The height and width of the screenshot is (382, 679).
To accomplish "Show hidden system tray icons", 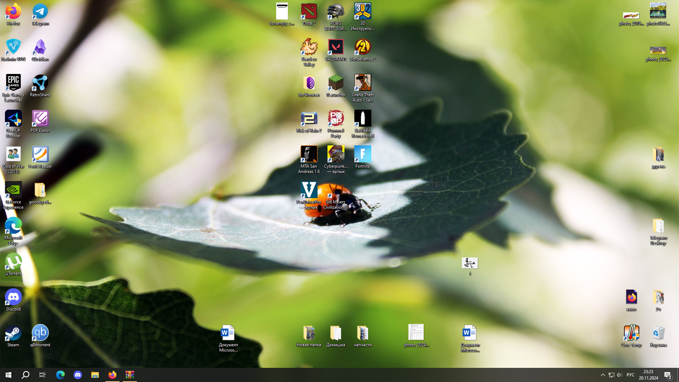I will coord(603,375).
